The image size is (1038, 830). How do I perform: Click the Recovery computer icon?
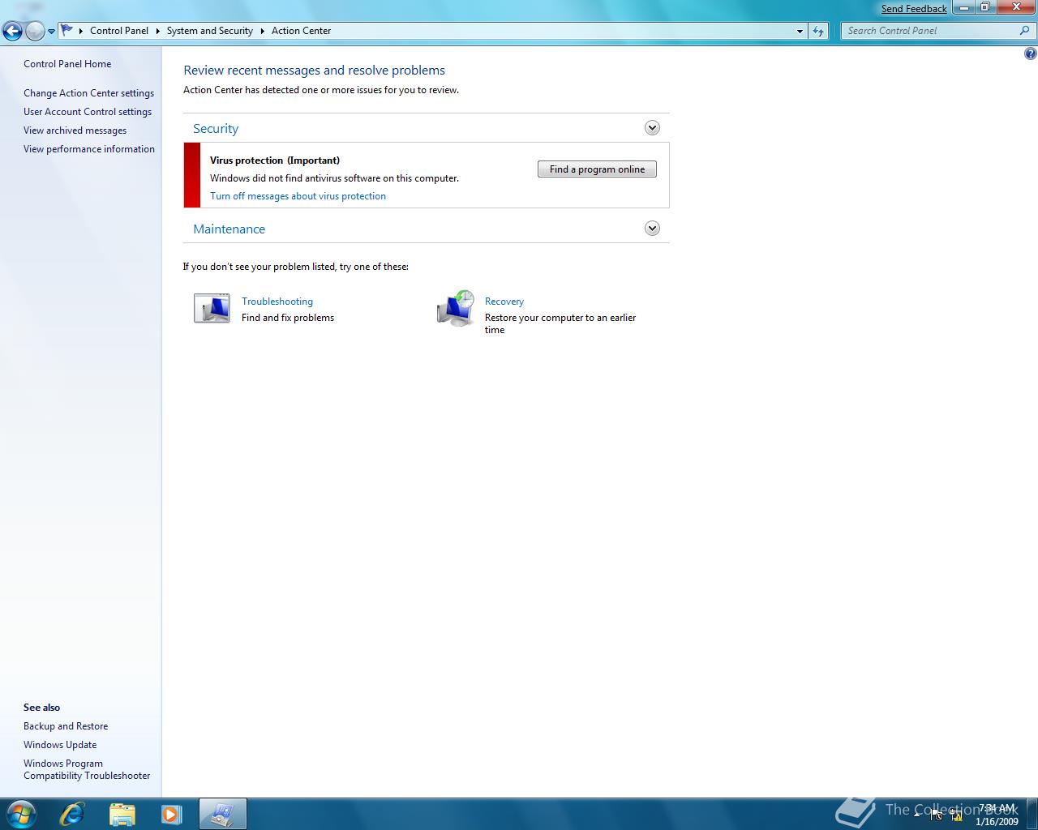pyautogui.click(x=456, y=308)
